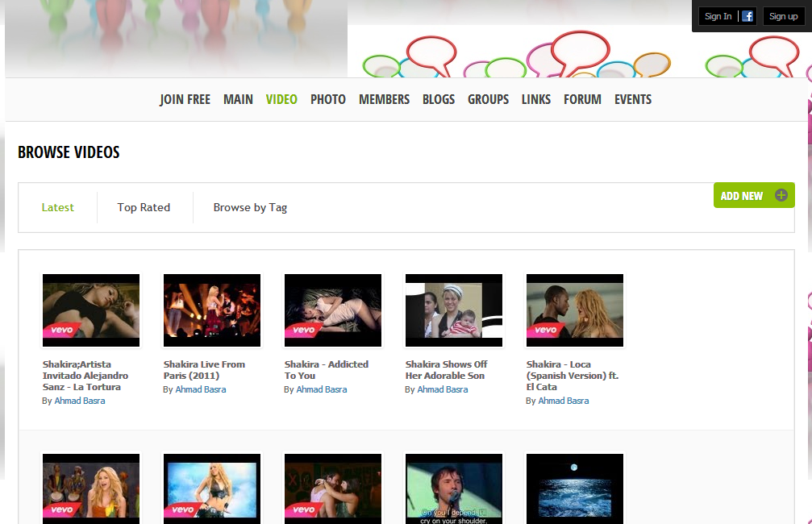This screenshot has width=812, height=524.
Task: Open the MEMBERS menu item
Action: tap(385, 99)
